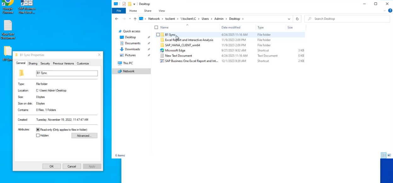Click tsclient in address breadcrumb
This screenshot has height=183, width=393.
[170, 19]
